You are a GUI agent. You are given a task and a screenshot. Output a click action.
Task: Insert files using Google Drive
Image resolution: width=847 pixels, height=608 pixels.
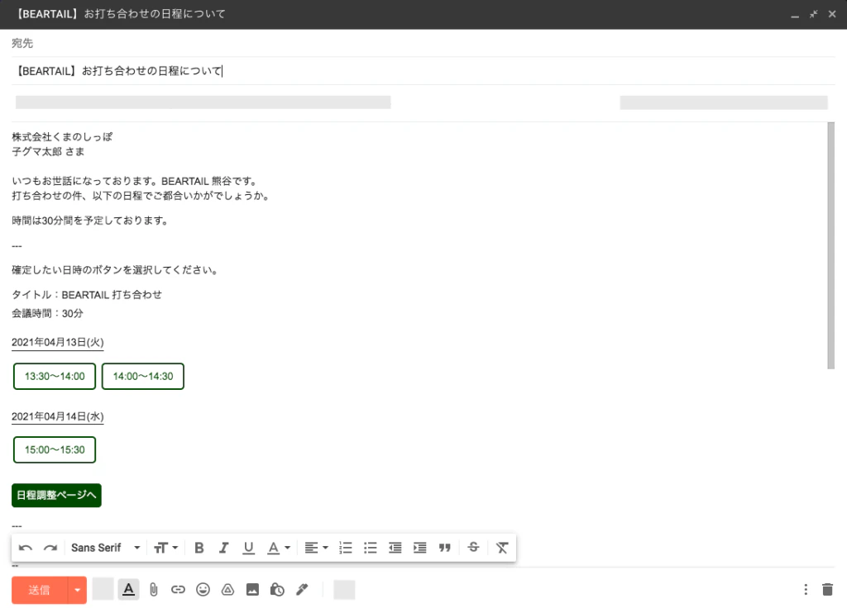[x=228, y=590]
